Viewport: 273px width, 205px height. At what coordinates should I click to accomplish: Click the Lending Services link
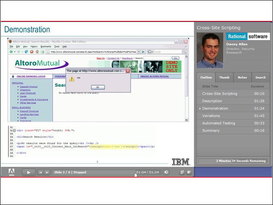coord(29,114)
